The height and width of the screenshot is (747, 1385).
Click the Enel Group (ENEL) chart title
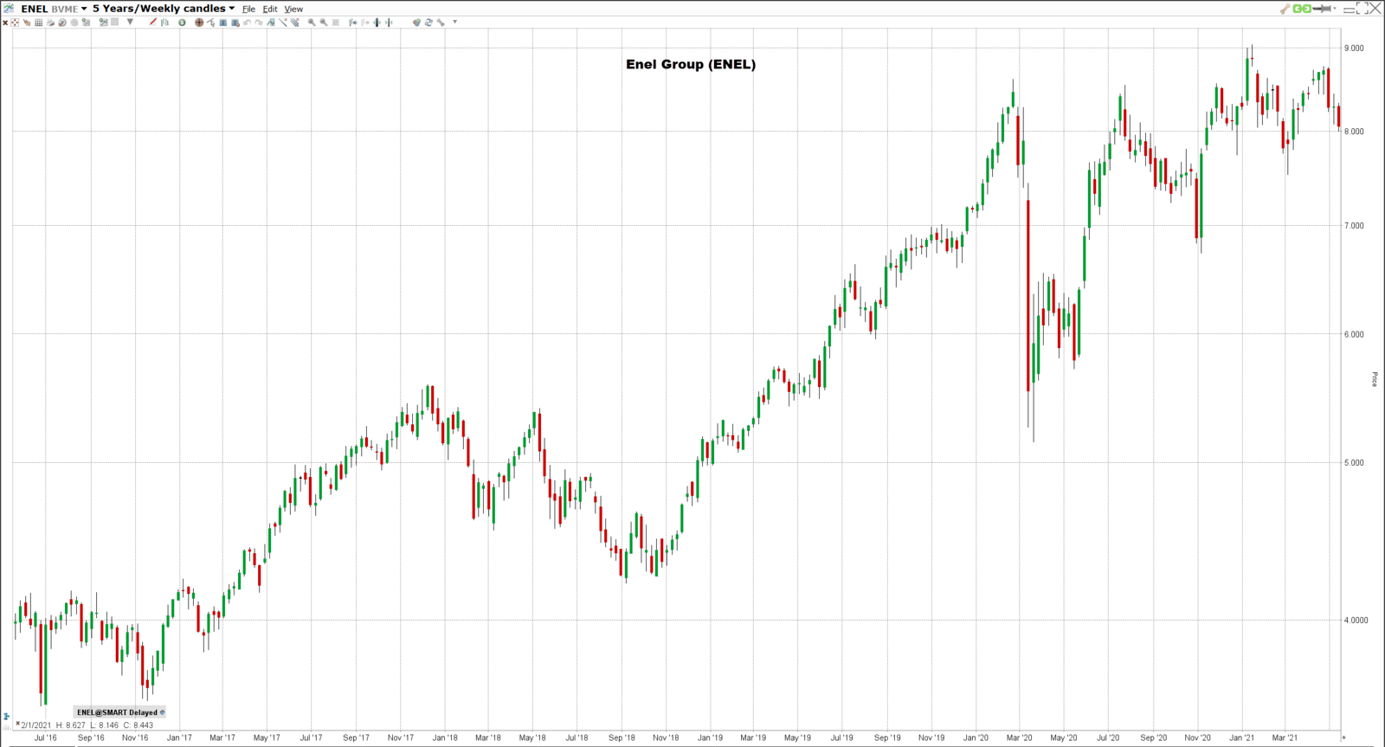(691, 64)
